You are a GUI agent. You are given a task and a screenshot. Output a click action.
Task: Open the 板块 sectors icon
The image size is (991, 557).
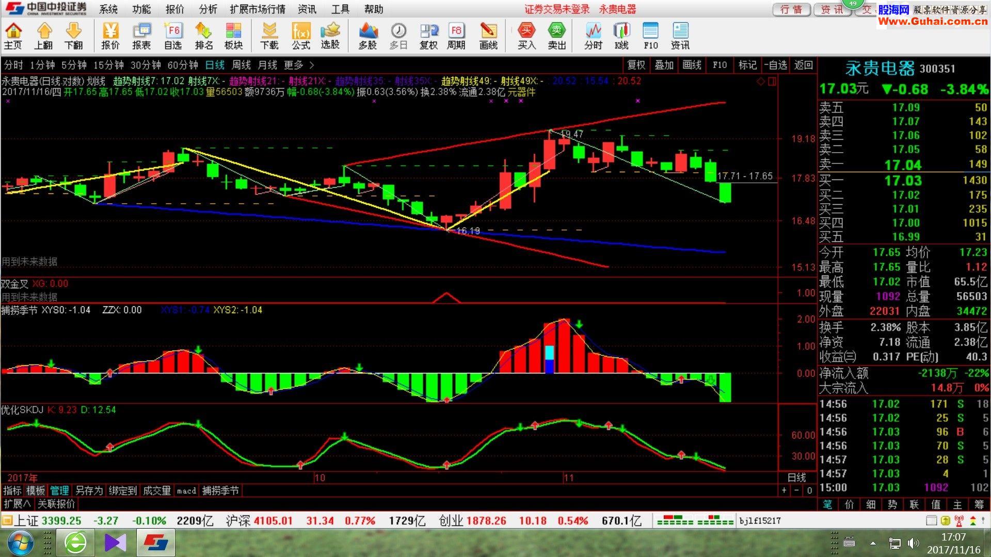pos(233,36)
